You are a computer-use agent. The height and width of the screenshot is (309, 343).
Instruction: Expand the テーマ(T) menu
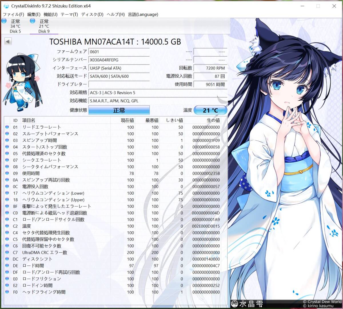pyautogui.click(x=69, y=14)
